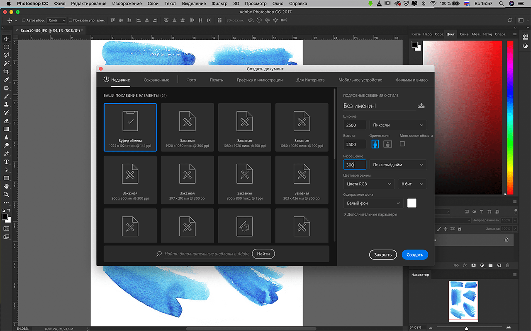
Task: Open the Слои menu in menu bar
Action: click(153, 4)
